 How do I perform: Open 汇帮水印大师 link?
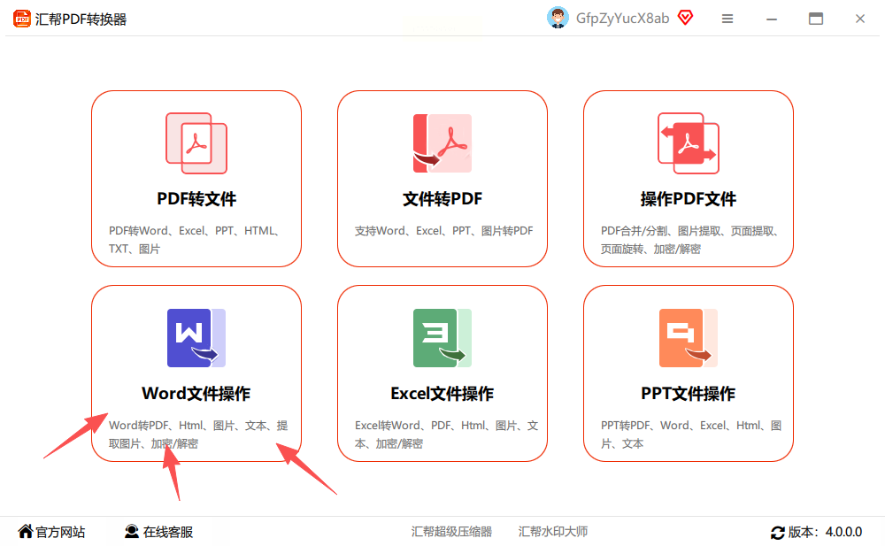coord(553,532)
